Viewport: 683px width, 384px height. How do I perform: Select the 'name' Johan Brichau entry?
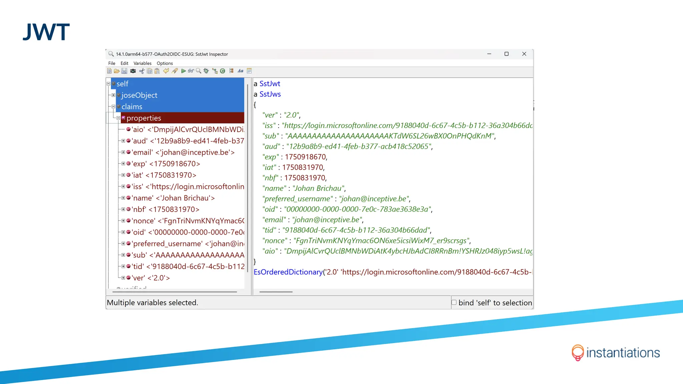tap(173, 198)
